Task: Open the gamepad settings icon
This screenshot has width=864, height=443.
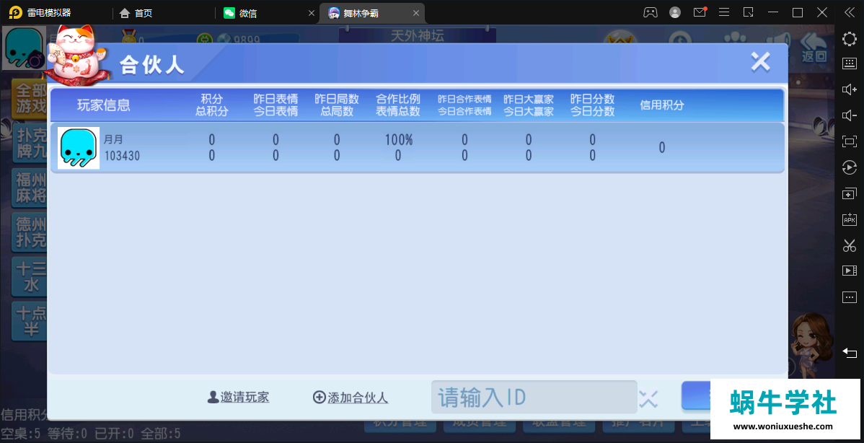Action: tap(651, 12)
